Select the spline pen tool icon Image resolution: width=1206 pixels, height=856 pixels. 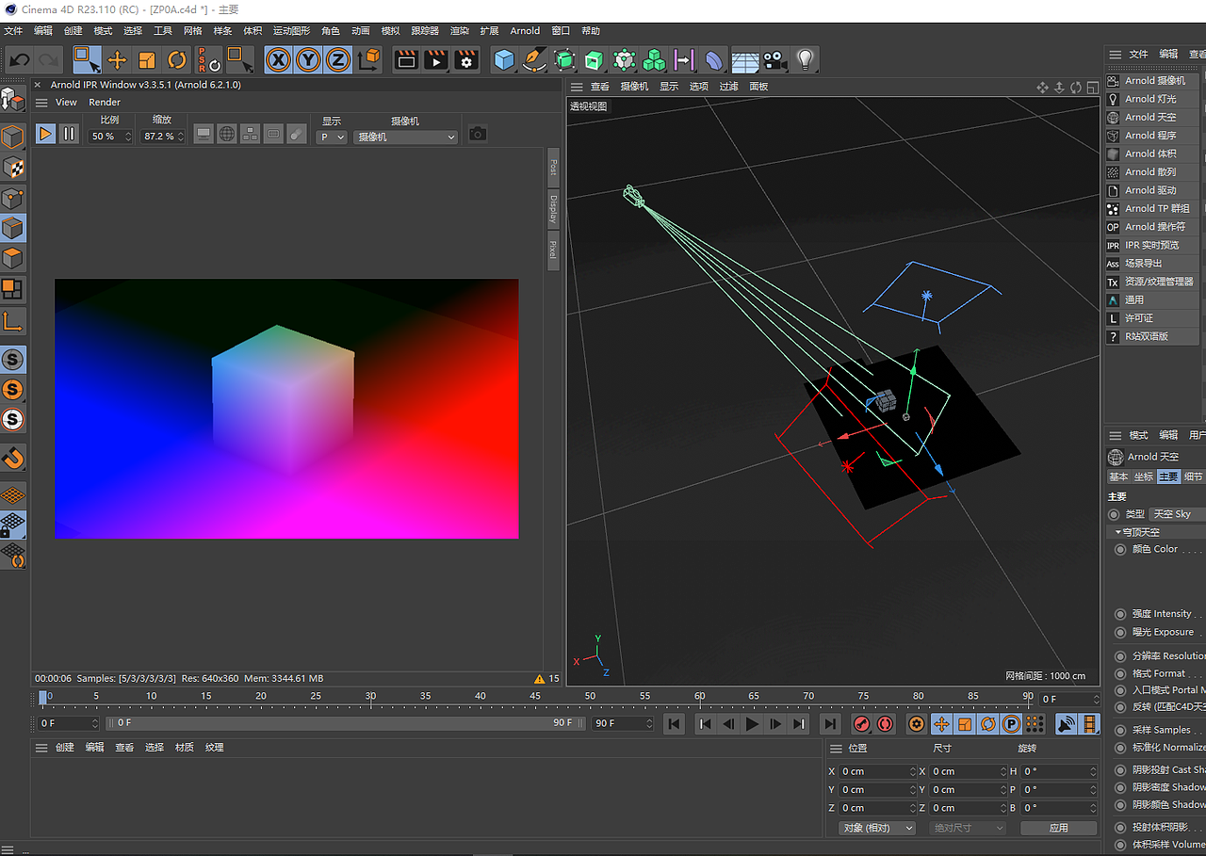tap(534, 60)
